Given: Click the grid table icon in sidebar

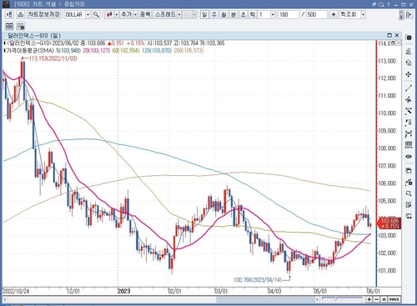Looking at the screenshot, I should pos(409,145).
